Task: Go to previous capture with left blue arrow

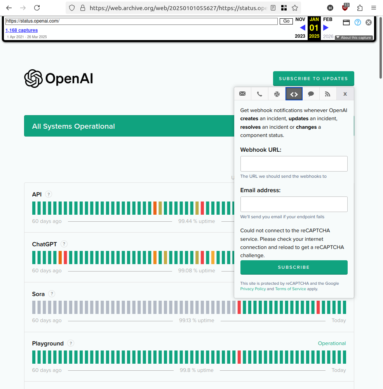Action: (303, 28)
